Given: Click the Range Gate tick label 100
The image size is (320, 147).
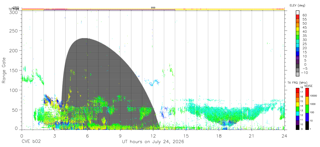Looking at the screenshot, I should click(x=14, y=90).
